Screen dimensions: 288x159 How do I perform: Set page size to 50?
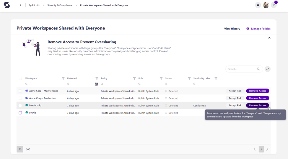coord(20,149)
